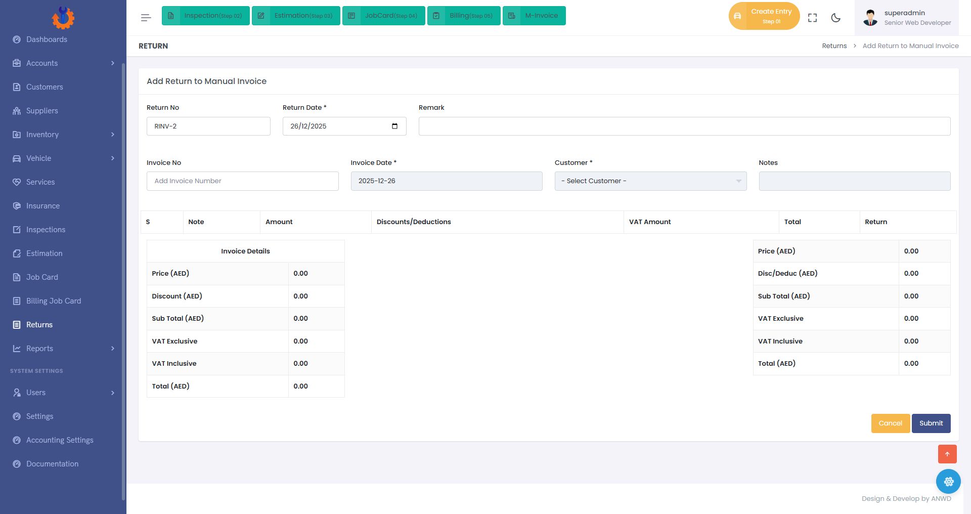Click the Accounting Settings icon
971x514 pixels.
click(x=17, y=440)
